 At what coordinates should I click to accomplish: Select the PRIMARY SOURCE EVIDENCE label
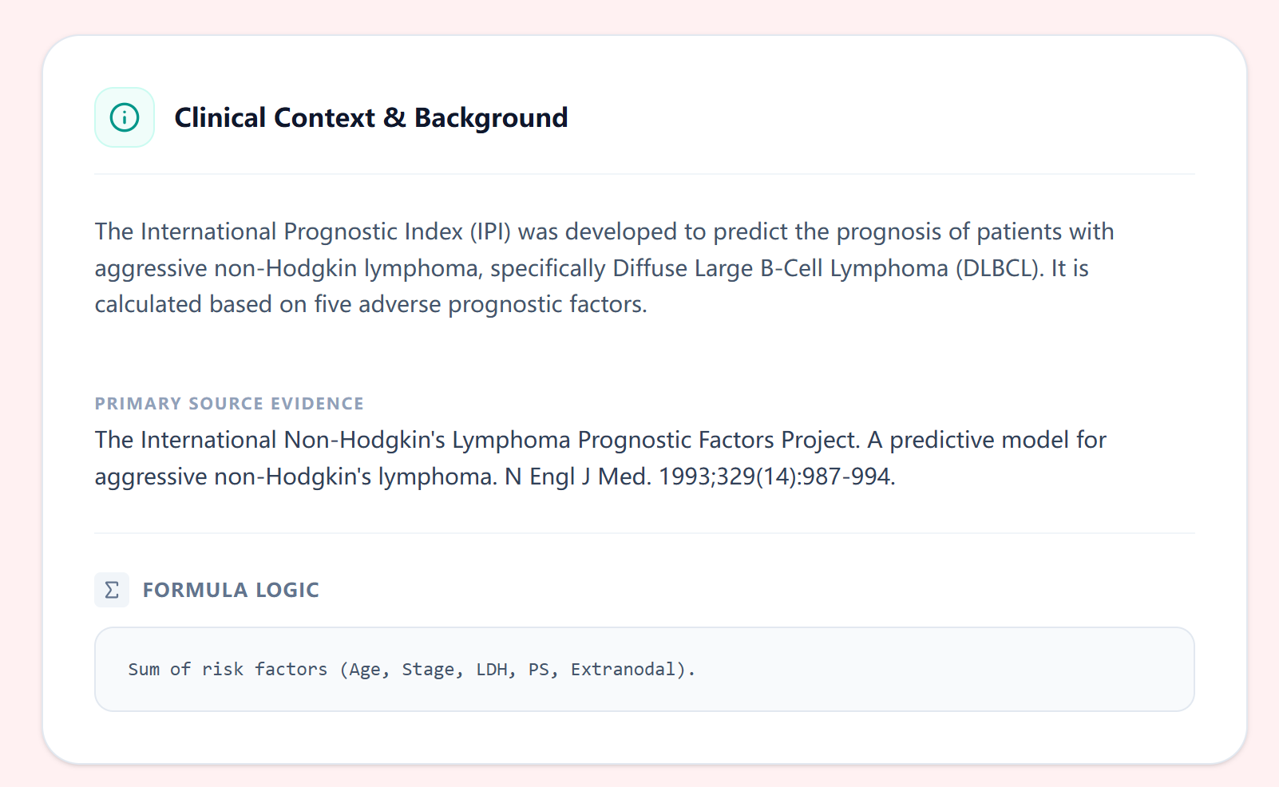coord(229,404)
